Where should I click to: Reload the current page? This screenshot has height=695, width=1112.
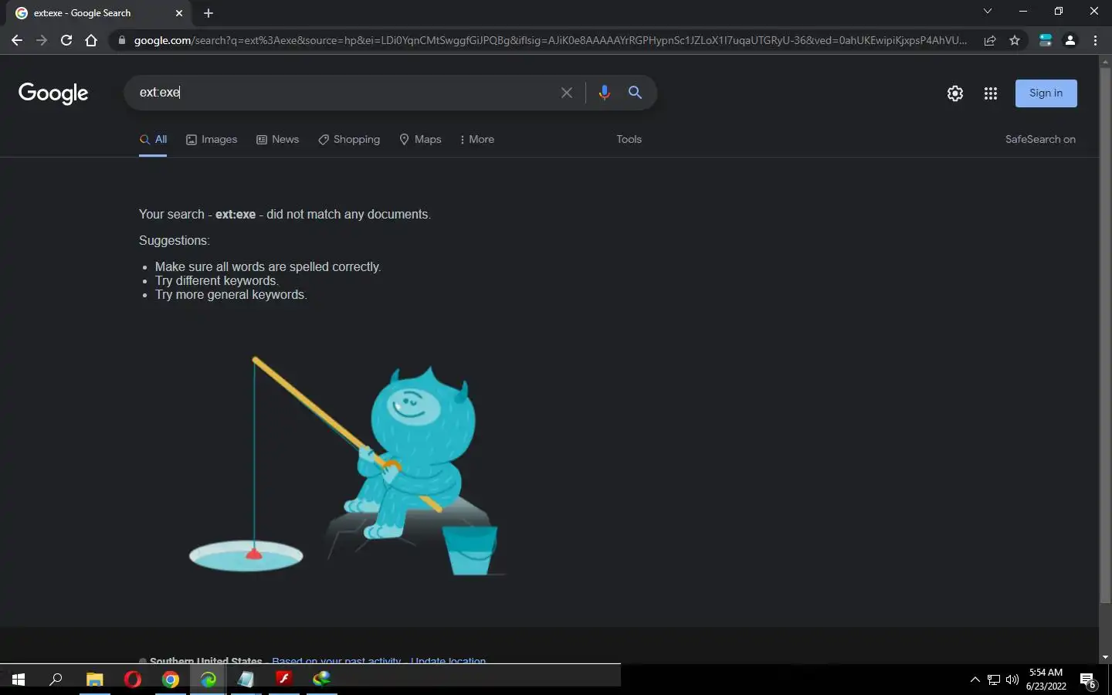[66, 40]
